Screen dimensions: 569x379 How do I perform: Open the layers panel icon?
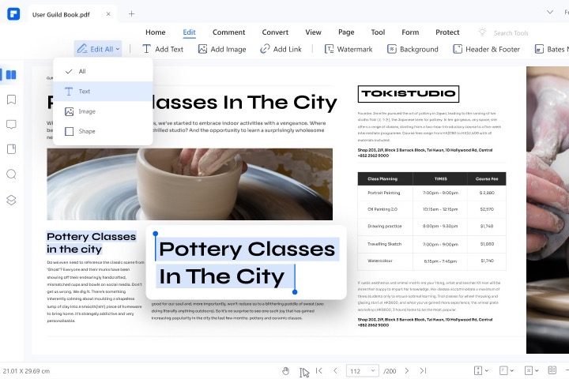[x=11, y=200]
